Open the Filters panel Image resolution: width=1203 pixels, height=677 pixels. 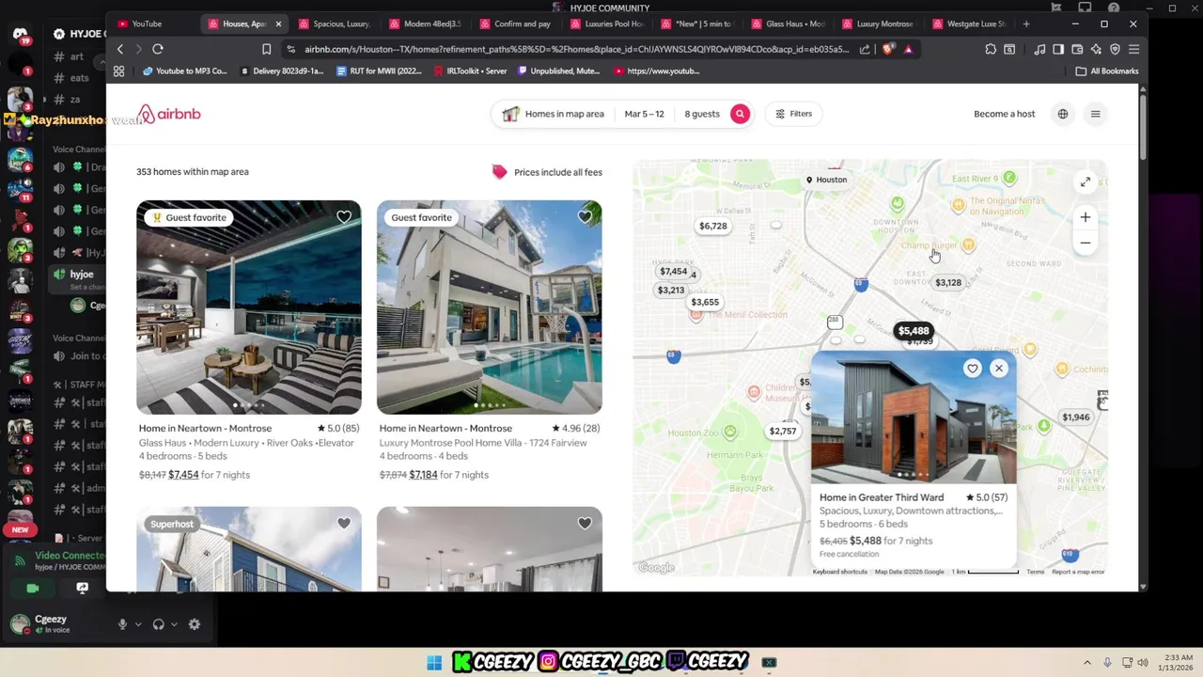(793, 114)
